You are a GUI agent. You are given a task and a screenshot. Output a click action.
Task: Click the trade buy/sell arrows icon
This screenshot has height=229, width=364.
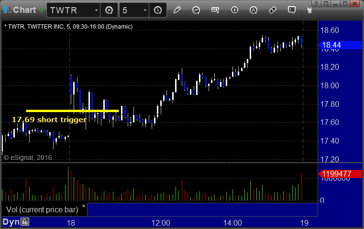[273, 10]
